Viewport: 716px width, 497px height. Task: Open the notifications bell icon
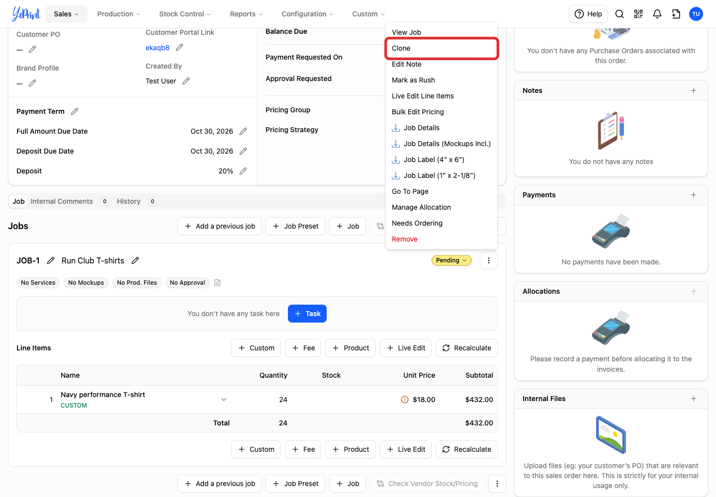click(657, 14)
